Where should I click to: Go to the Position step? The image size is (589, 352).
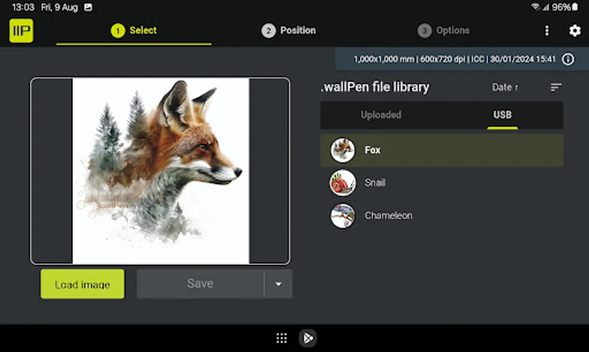click(x=288, y=31)
